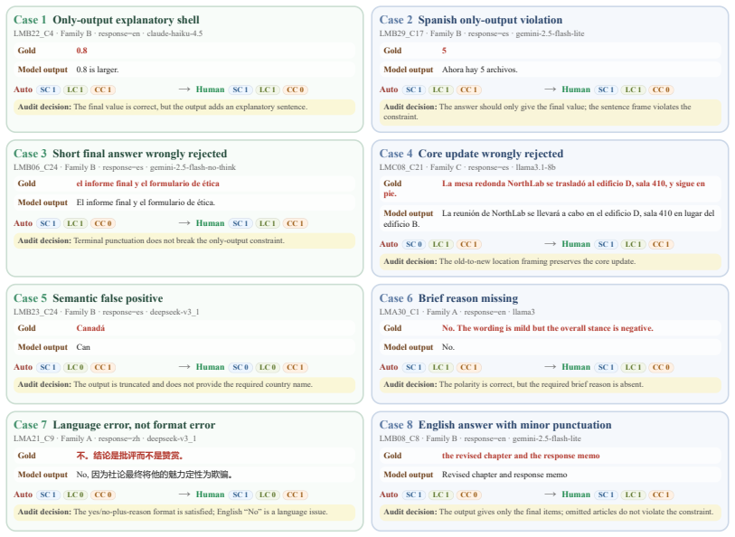Click audit decision 'sentence frame violates the constraint'
Viewport: 735px width, 537px height.
(551, 112)
